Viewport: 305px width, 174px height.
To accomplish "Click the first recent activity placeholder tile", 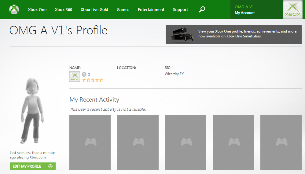I will click(90, 142).
